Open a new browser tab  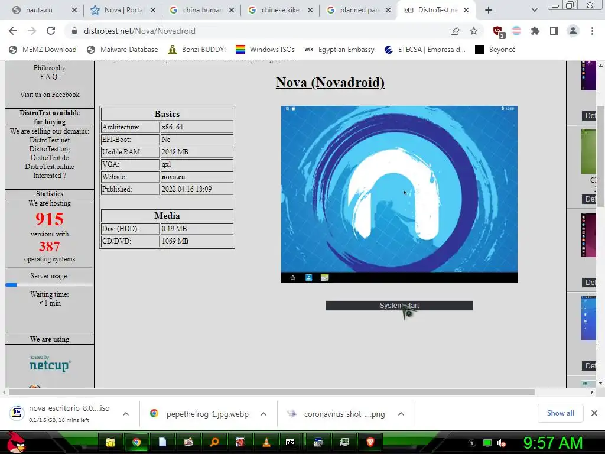[489, 10]
